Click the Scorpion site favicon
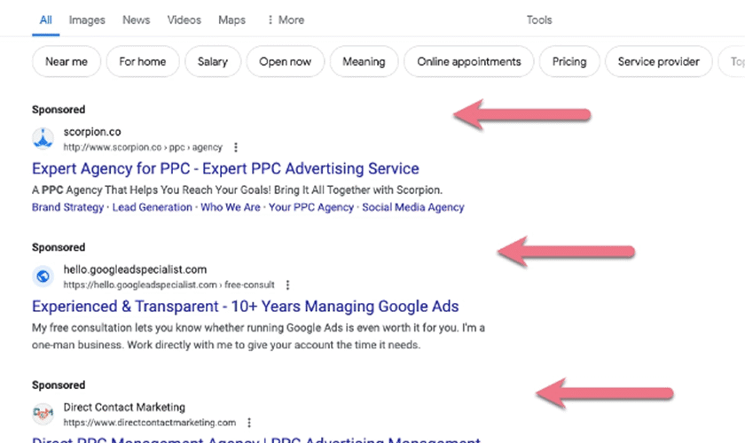745x443 pixels. pyautogui.click(x=43, y=139)
